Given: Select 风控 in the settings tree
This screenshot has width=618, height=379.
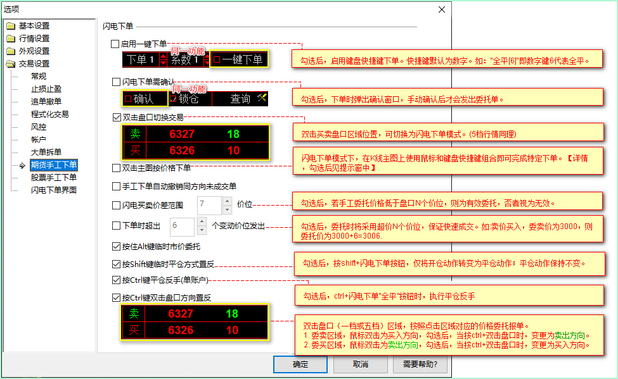Looking at the screenshot, I should [x=39, y=127].
